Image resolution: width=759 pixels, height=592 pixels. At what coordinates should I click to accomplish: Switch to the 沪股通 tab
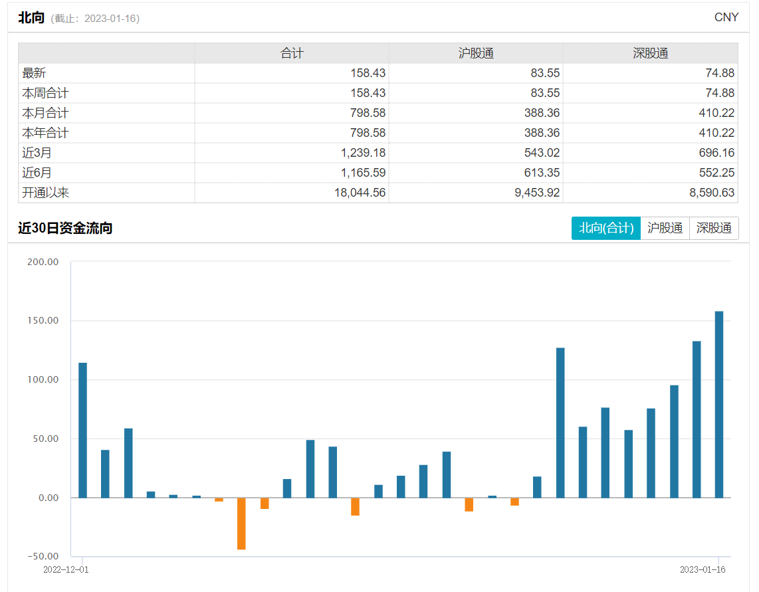click(665, 228)
